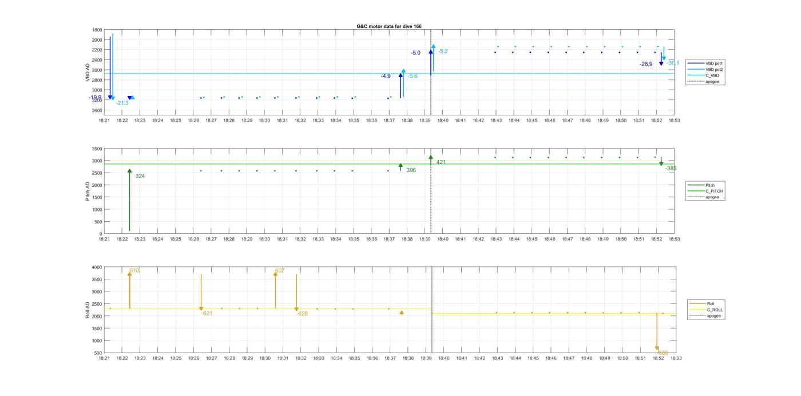
Task: Click the '421' pitch move label
Action: click(x=441, y=162)
